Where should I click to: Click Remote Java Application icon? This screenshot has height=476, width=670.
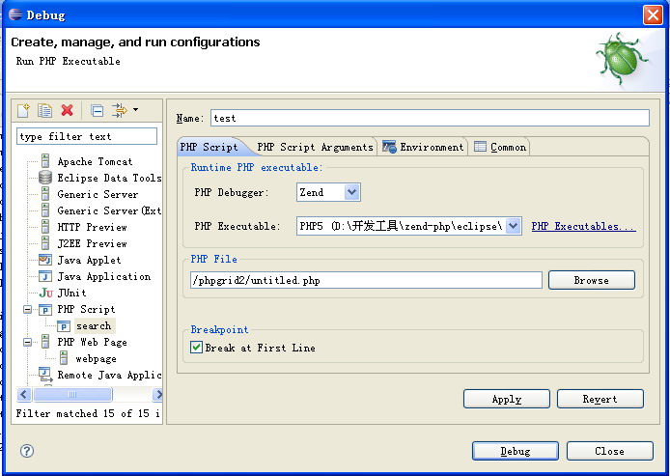pyautogui.click(x=45, y=375)
